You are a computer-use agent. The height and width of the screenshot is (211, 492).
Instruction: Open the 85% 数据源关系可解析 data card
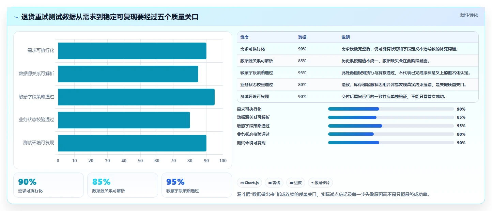click(123, 185)
